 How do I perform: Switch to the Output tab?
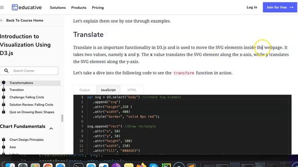[84, 90]
